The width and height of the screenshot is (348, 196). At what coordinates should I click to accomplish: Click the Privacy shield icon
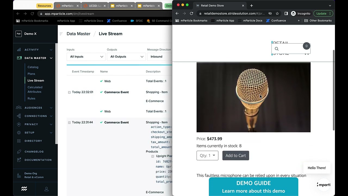tap(19, 124)
